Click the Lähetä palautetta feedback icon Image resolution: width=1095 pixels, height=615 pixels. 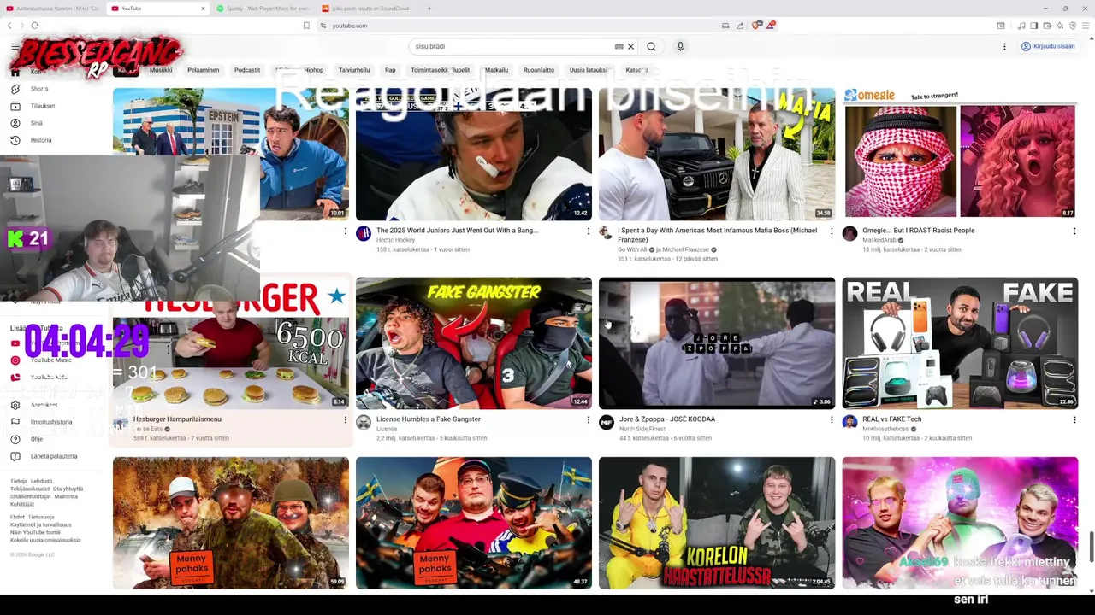15,456
